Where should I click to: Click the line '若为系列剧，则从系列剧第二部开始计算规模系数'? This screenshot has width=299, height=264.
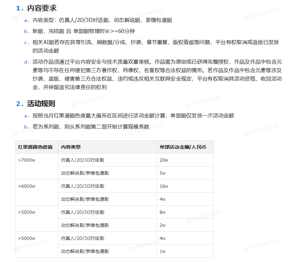(x=91, y=127)
